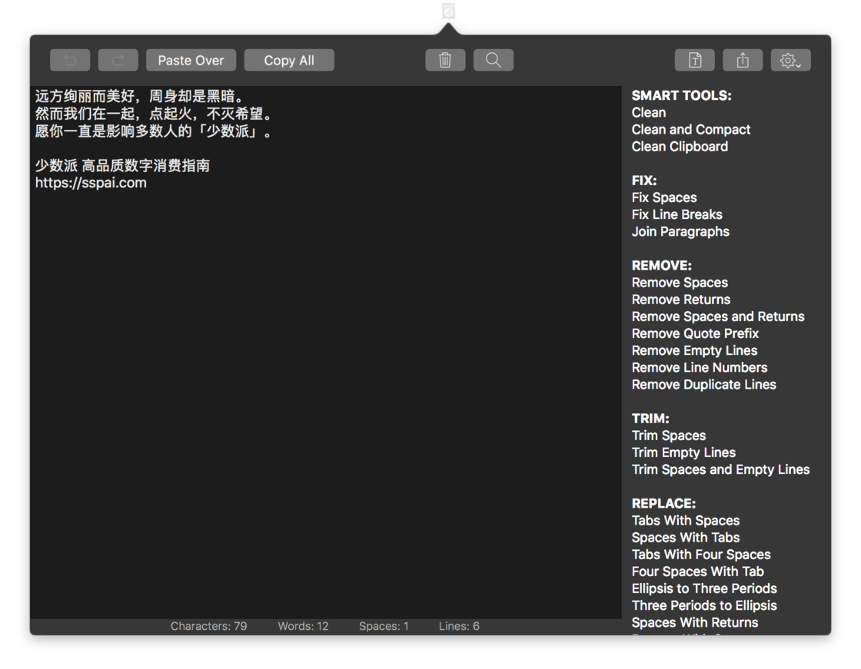Click the redo arrow icon
861x669 pixels.
coord(118,60)
